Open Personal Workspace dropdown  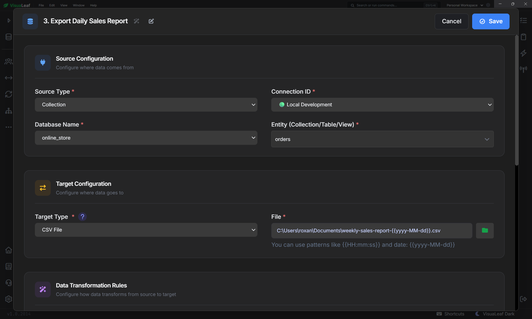pyautogui.click(x=465, y=5)
